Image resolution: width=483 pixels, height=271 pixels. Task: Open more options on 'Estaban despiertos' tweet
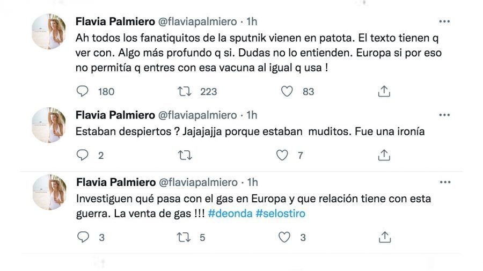pyautogui.click(x=444, y=115)
